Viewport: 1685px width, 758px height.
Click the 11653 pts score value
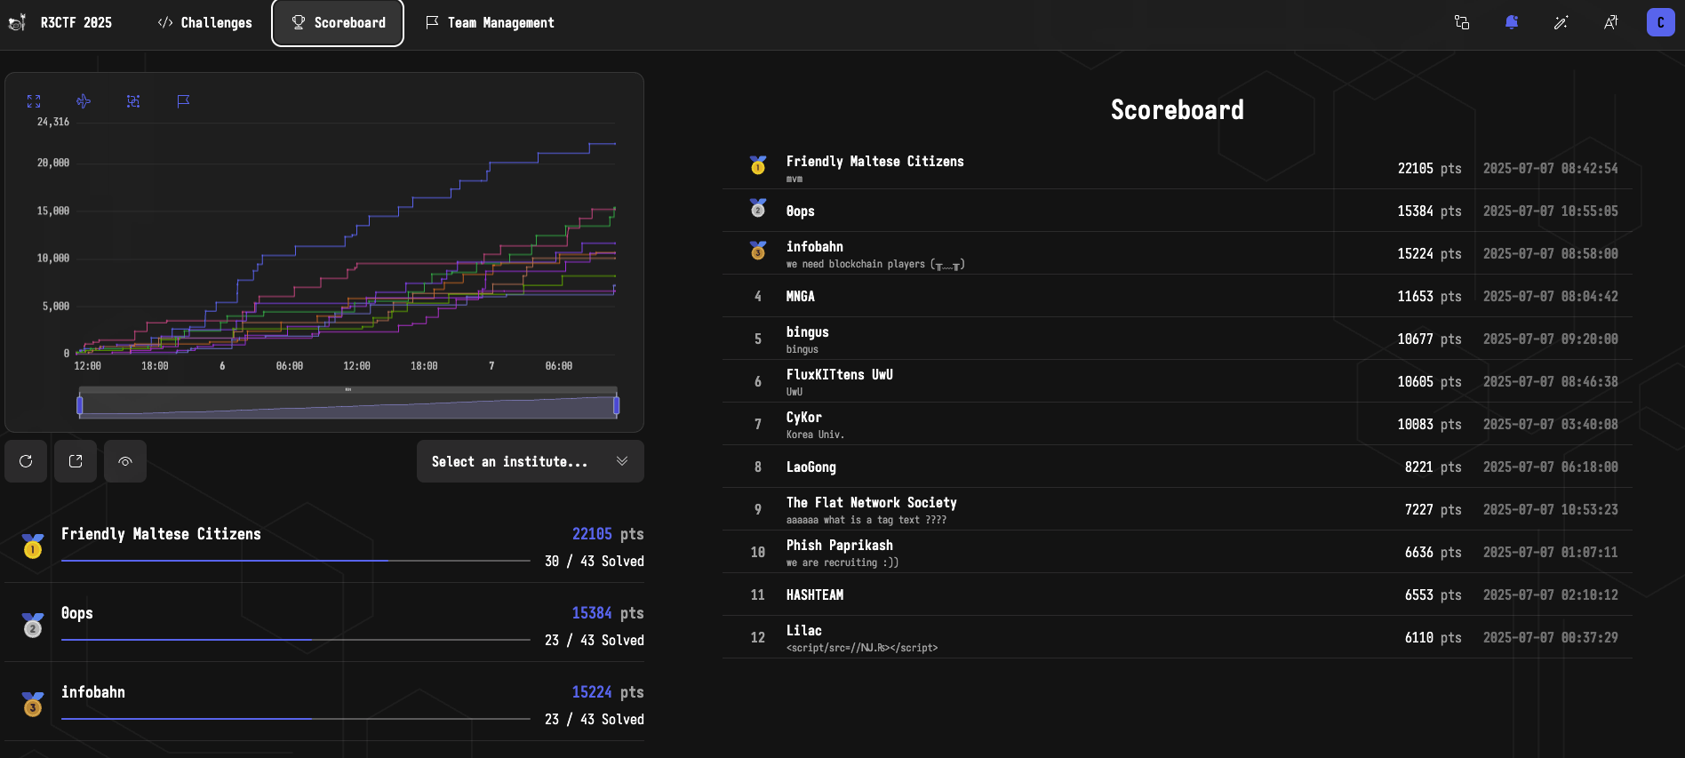point(1429,297)
